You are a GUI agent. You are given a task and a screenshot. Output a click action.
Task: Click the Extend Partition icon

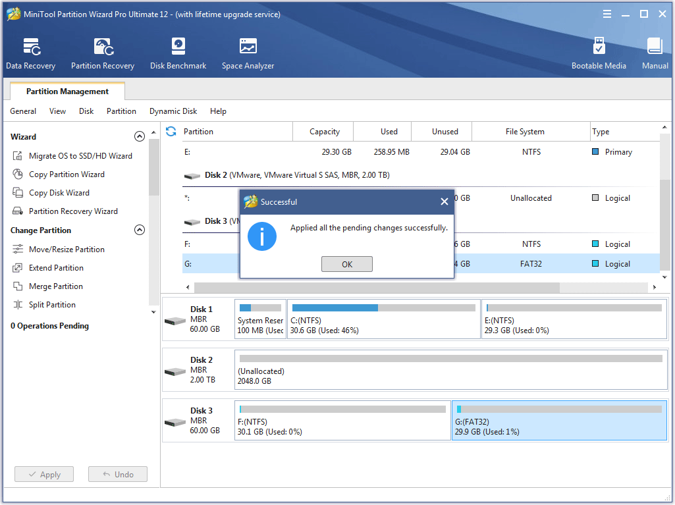tap(18, 268)
